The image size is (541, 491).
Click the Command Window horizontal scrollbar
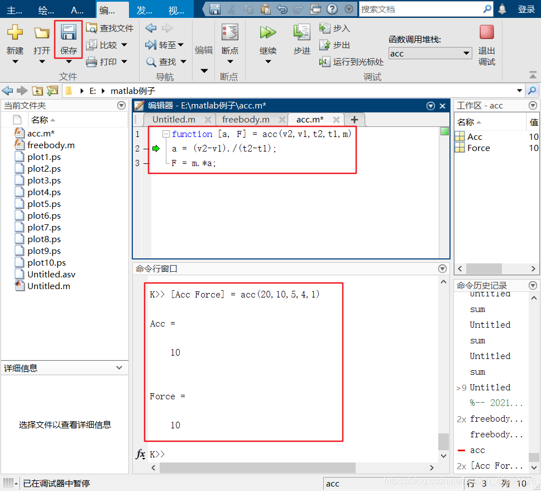click(257, 468)
